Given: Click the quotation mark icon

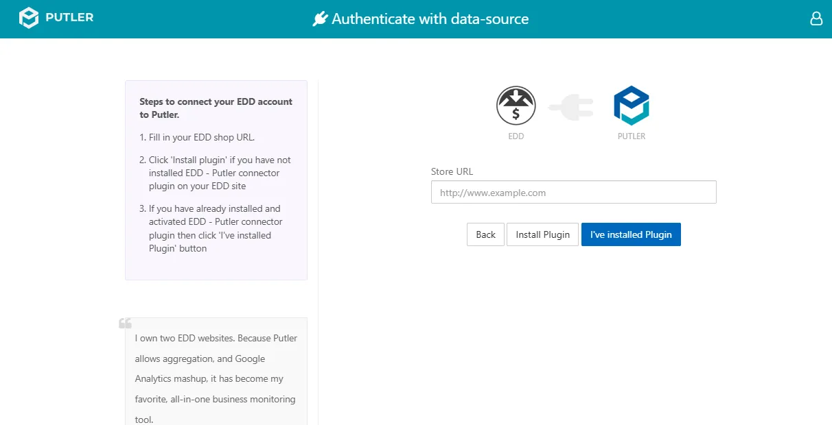Looking at the screenshot, I should [x=125, y=324].
